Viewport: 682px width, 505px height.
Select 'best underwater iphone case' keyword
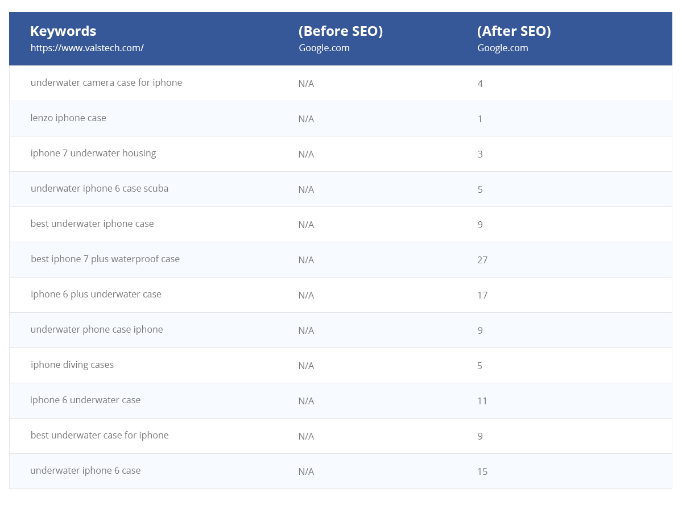(92, 224)
